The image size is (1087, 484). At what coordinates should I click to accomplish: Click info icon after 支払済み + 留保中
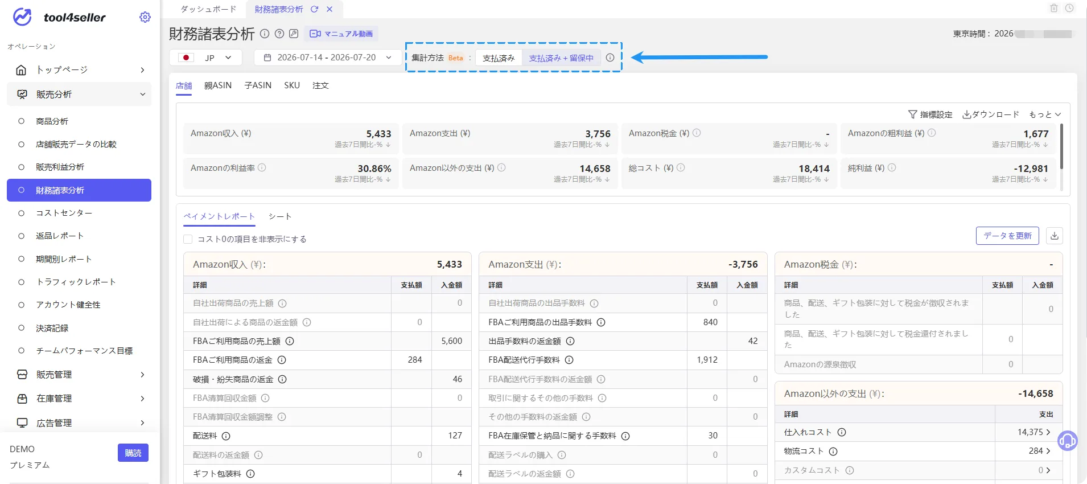point(610,58)
